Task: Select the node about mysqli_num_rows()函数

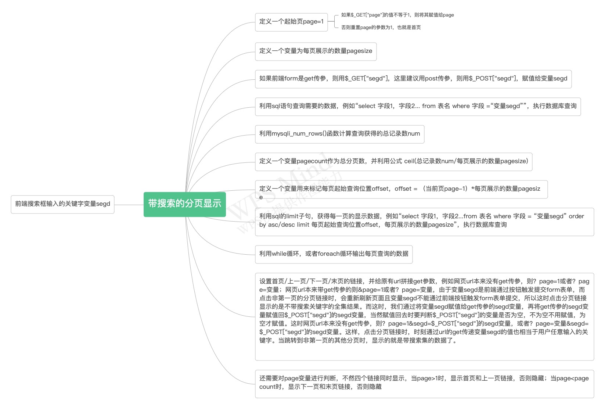Action: click(x=339, y=134)
